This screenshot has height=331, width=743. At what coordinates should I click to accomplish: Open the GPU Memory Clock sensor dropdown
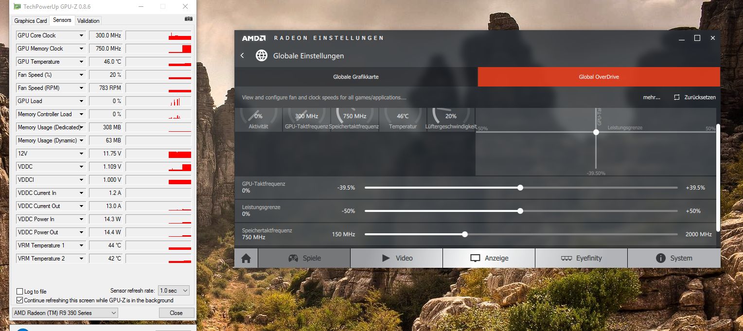[x=82, y=49]
